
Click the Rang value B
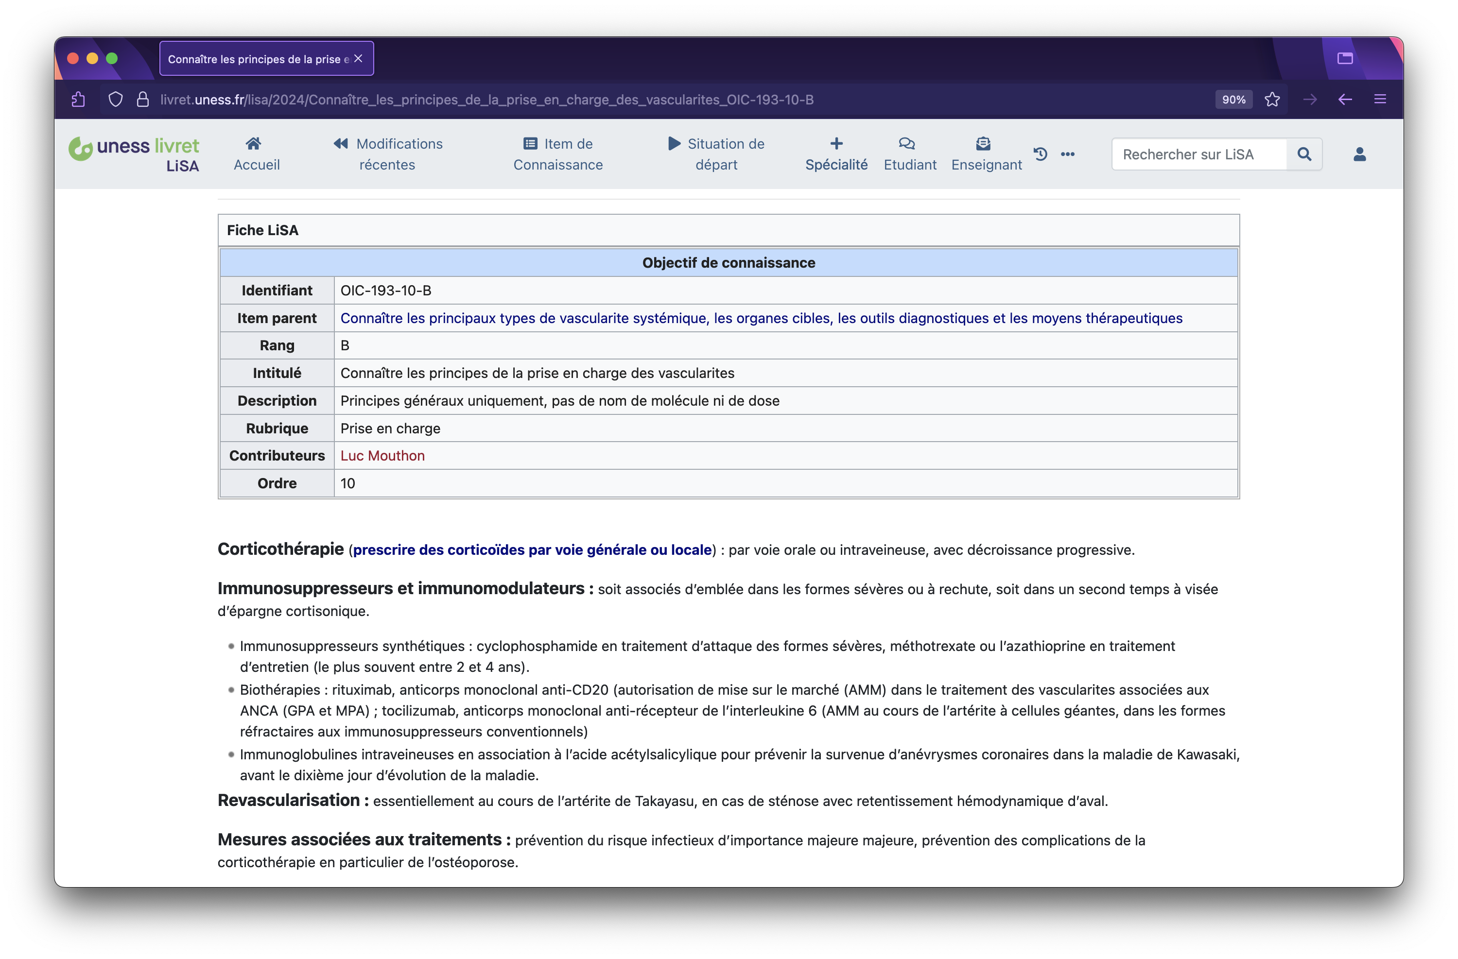pos(345,345)
